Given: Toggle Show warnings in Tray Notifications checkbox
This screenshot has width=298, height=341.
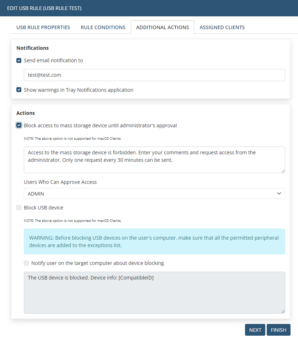Looking at the screenshot, I should (x=19, y=90).
